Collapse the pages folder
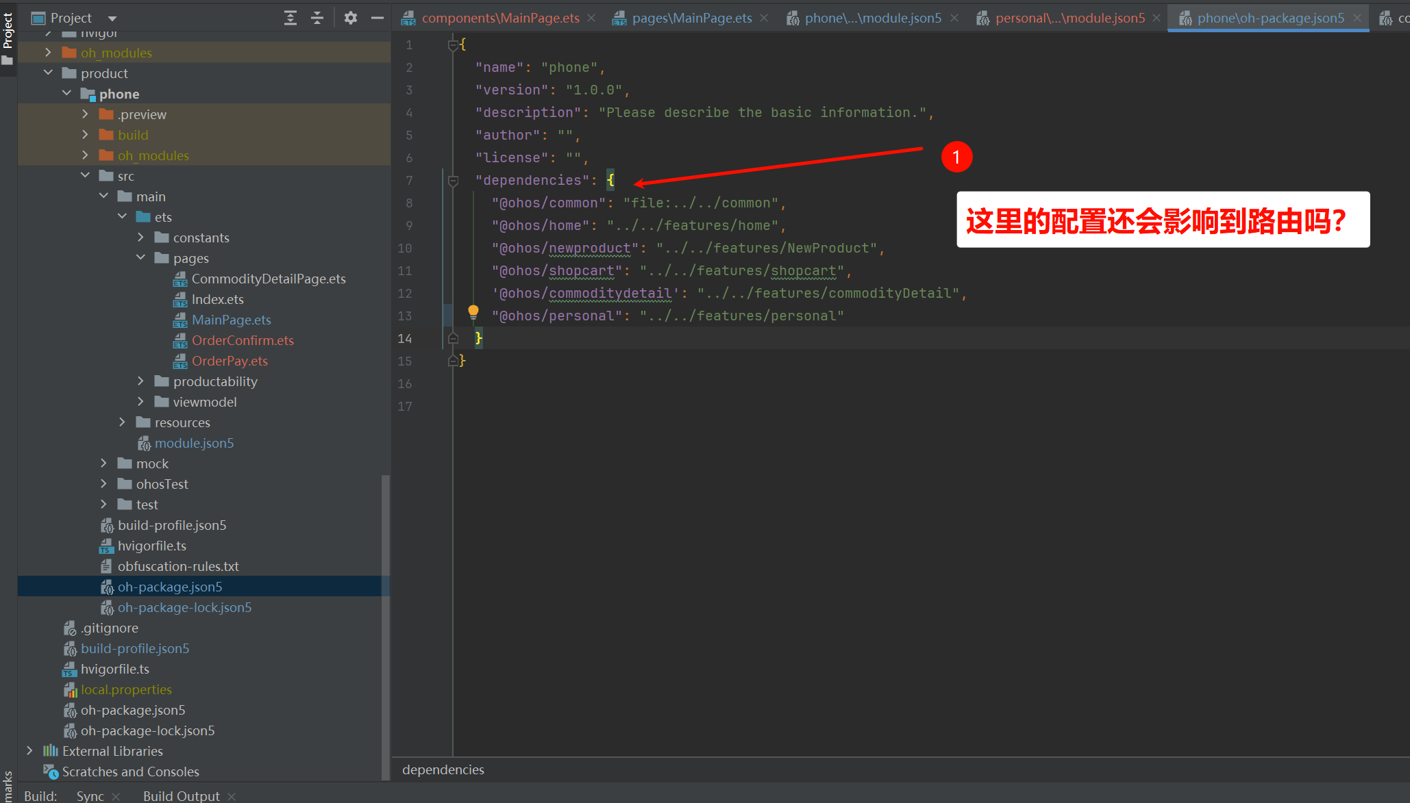The image size is (1410, 803). (x=140, y=257)
